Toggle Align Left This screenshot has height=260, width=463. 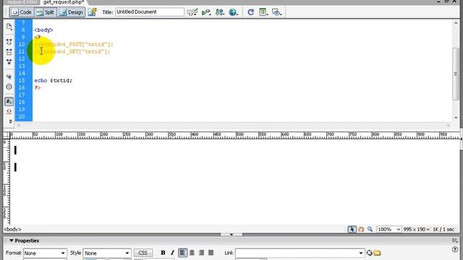[x=182, y=253]
